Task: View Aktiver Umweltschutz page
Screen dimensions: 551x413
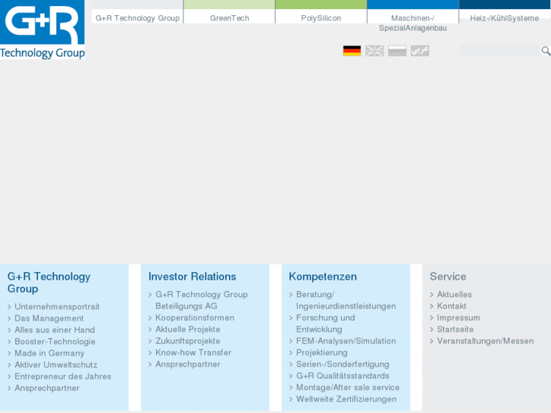Action: (56, 365)
